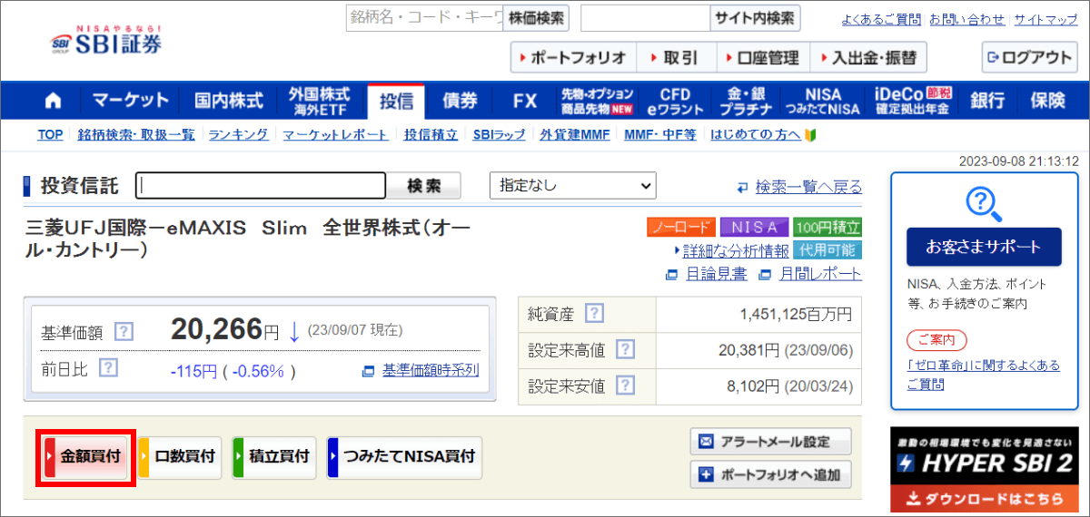Screen dimensions: 1090x517
Task: Open the ポートフォリオ menu button
Action: [x=573, y=57]
